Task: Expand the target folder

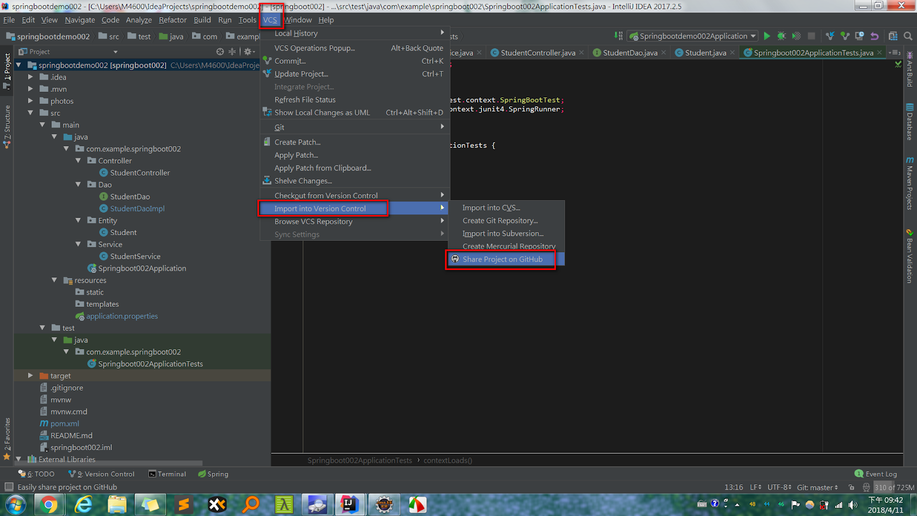Action: pyautogui.click(x=30, y=376)
